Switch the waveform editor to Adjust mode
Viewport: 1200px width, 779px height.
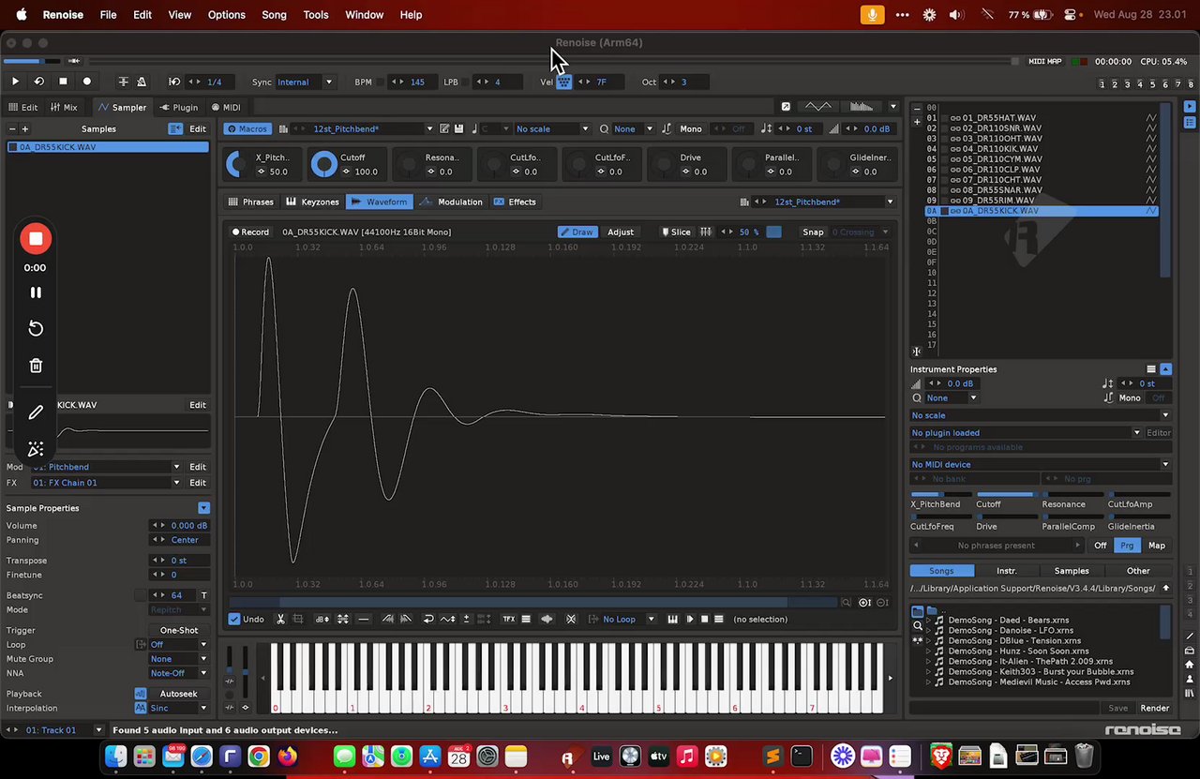621,232
